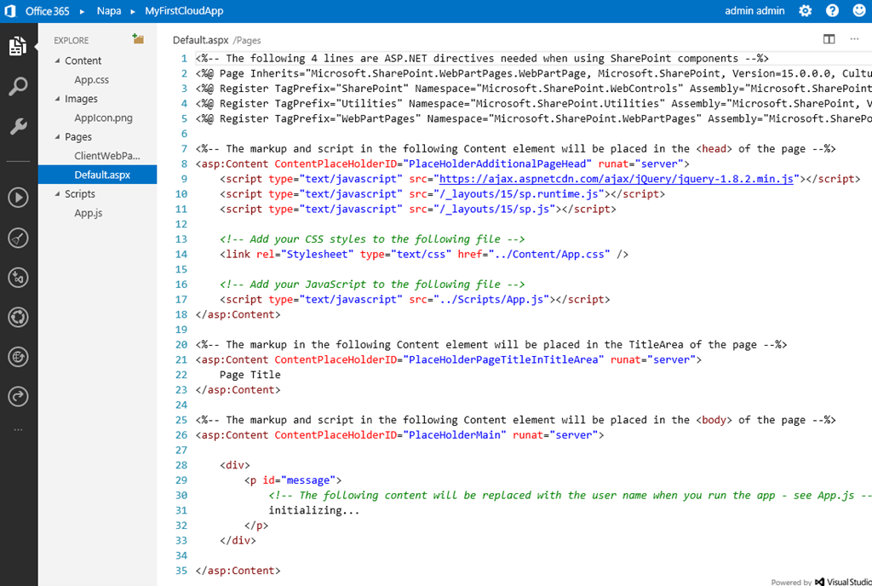Click the help question mark icon
The image size is (872, 586).
tap(832, 11)
